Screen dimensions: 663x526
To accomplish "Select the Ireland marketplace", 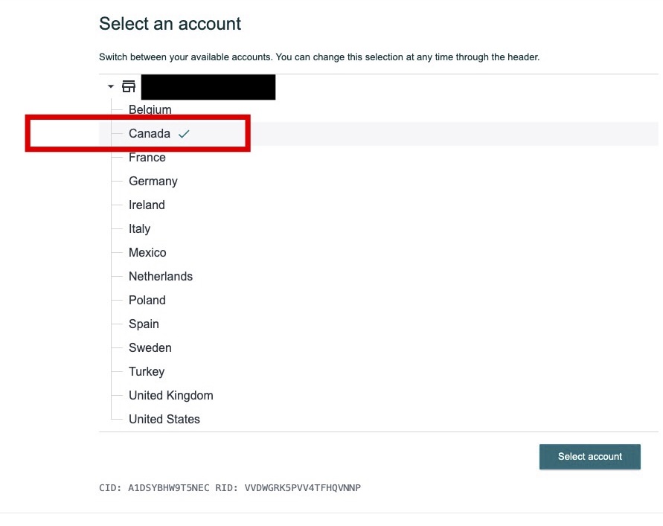I will [x=147, y=205].
